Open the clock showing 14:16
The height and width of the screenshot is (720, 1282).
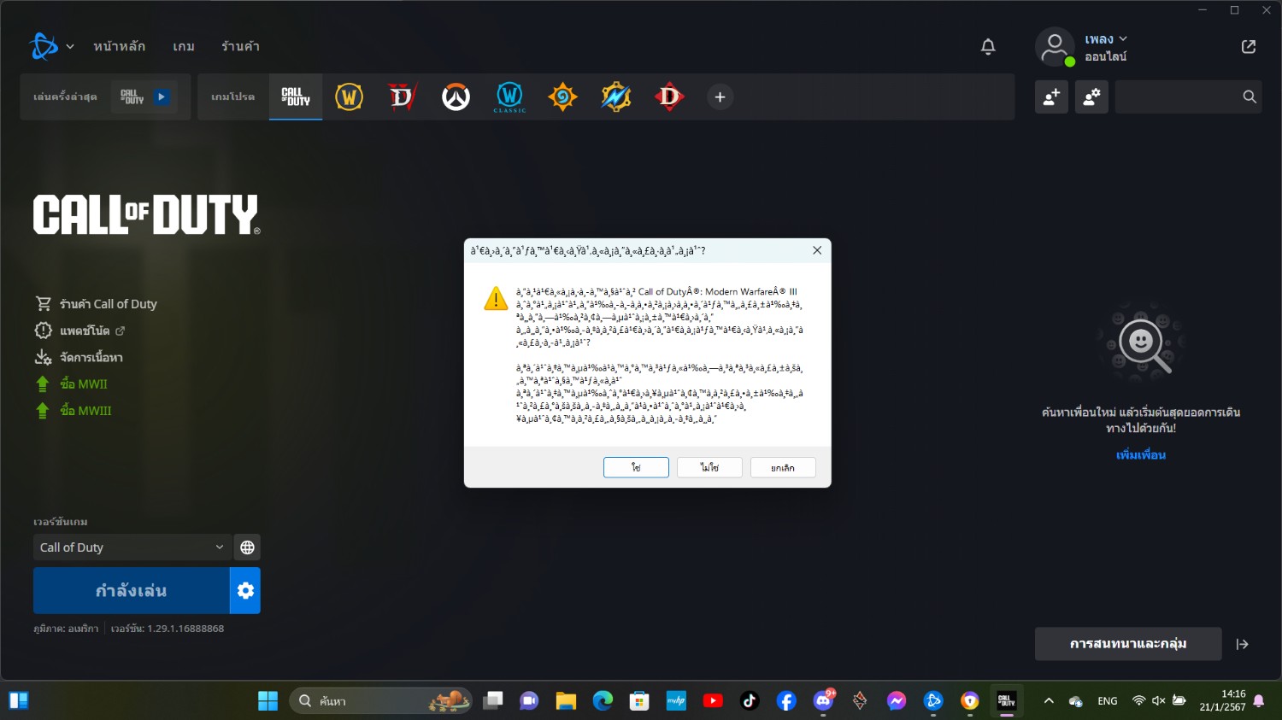(1223, 701)
